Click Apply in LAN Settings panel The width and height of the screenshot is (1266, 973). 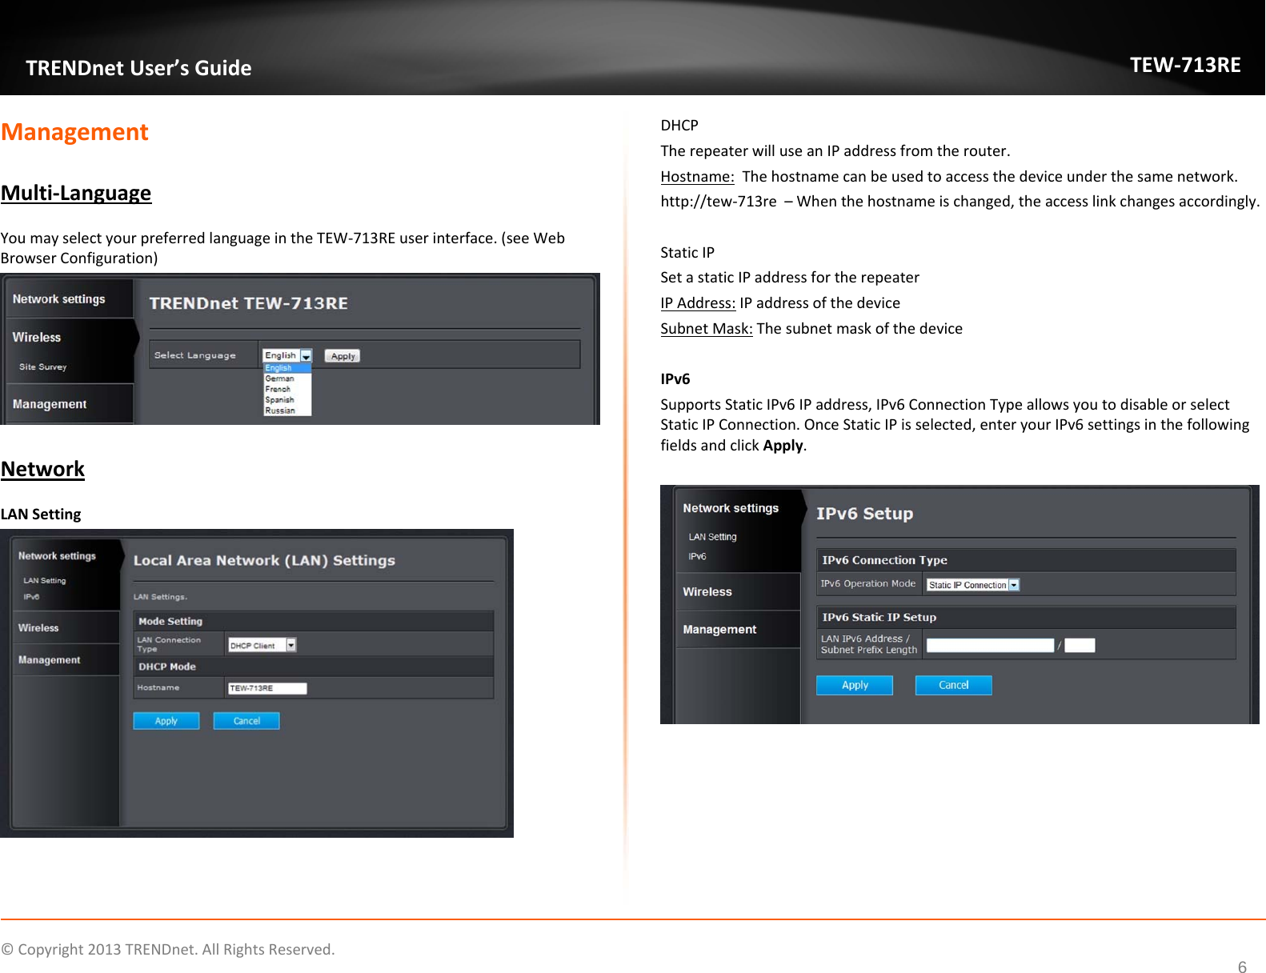point(166,721)
